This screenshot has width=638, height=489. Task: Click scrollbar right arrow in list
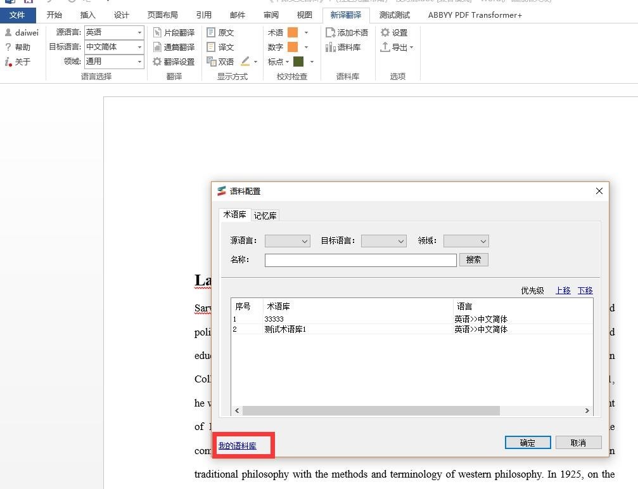(587, 410)
